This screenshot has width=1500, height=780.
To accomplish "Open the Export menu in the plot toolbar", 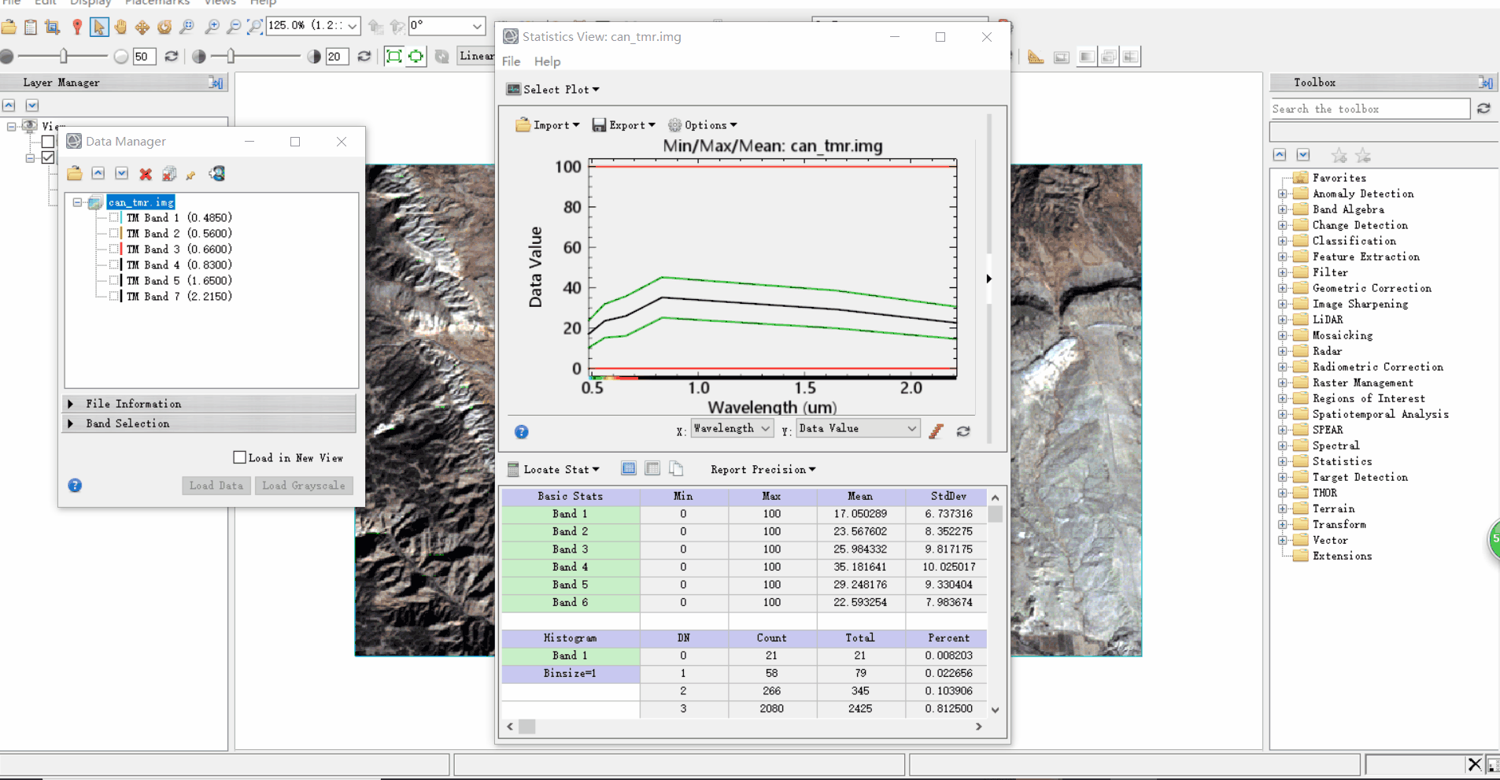I will click(x=623, y=125).
